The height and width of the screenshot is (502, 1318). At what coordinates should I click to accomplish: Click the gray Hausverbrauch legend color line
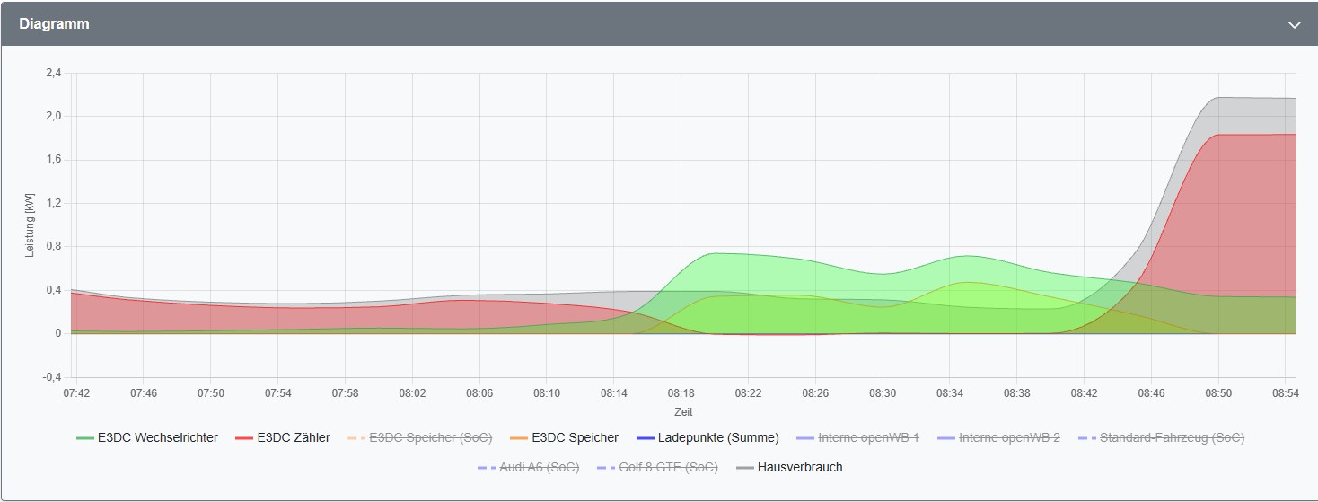744,468
